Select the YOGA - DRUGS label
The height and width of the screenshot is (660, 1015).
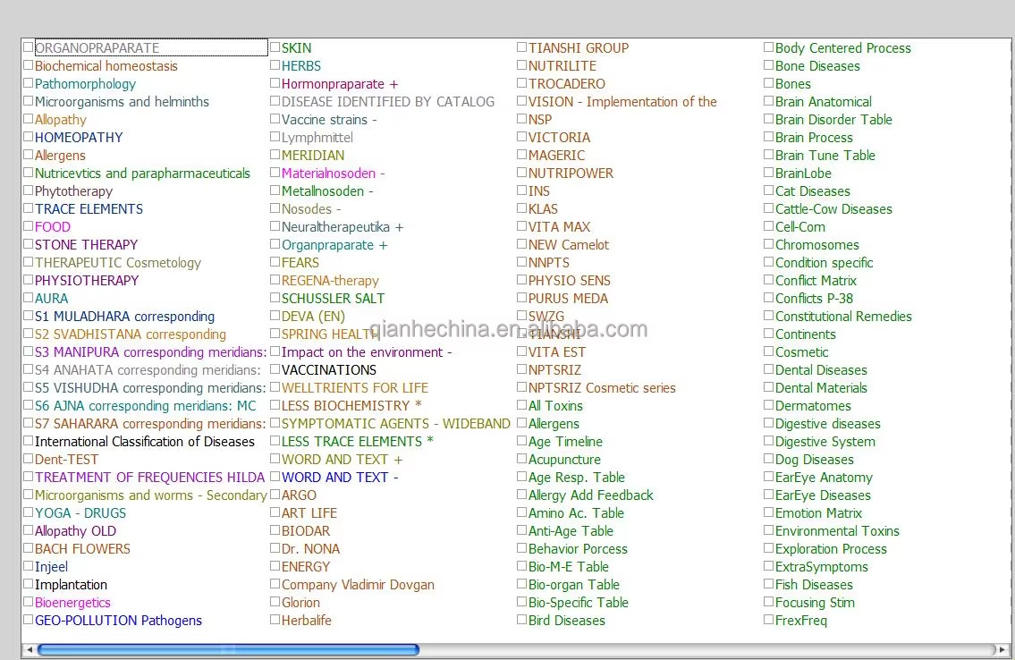(80, 512)
